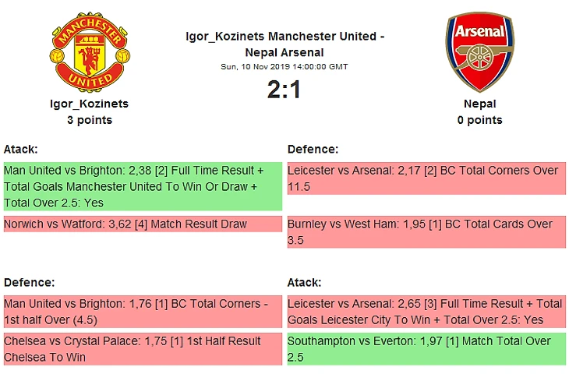
Task: Select Leicester vs Arsenal 2,65 Leicester To Win bet
Action: coord(426,311)
